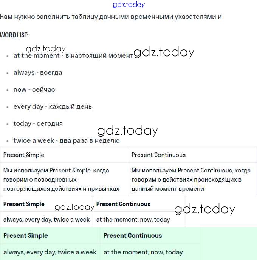This screenshot has height=260, width=257.
Task: Select the introductory sentence starting "Нам нужно заполнить"
Action: point(110,17)
